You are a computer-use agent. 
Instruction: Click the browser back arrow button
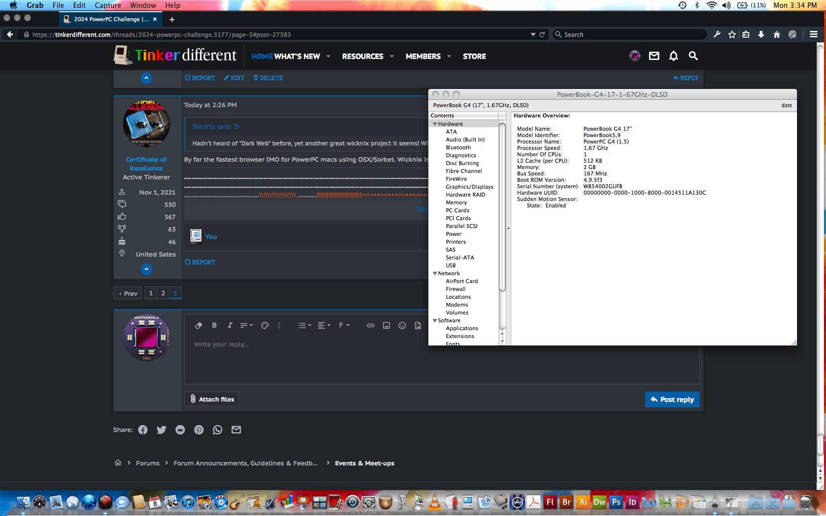click(10, 34)
